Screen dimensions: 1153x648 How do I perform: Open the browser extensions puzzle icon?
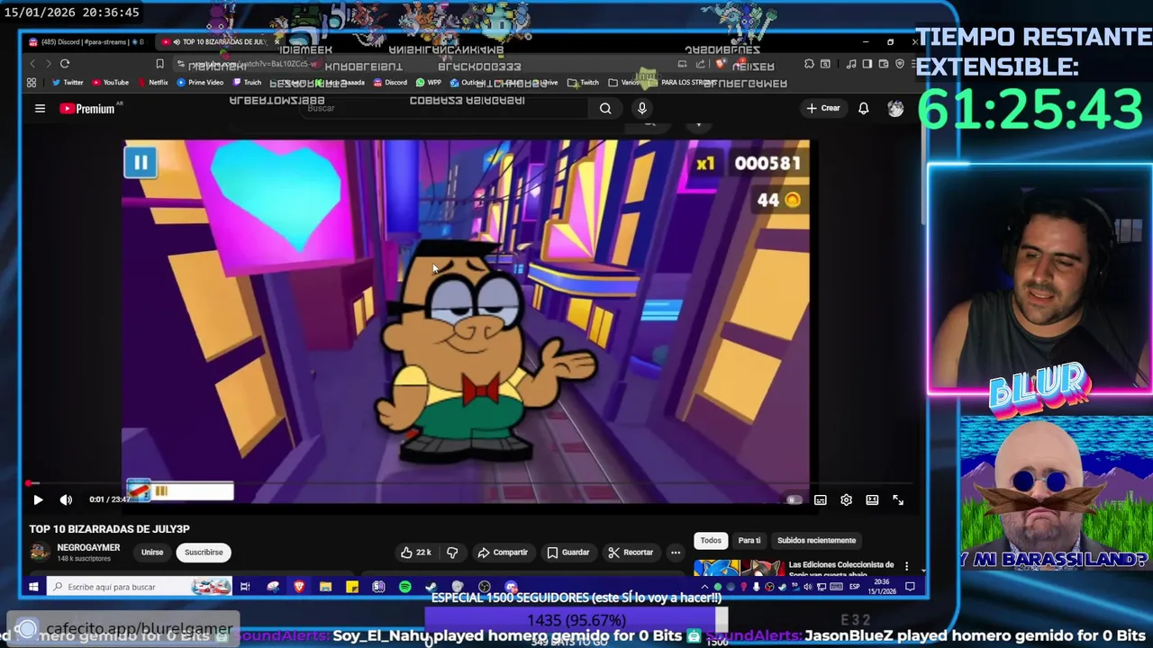click(809, 64)
